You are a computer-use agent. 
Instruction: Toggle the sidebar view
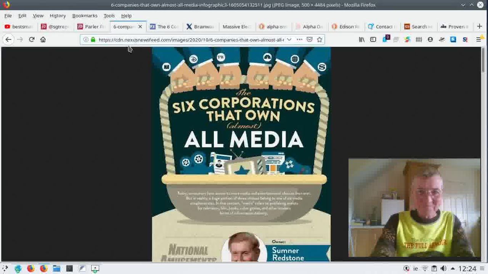[373, 40]
